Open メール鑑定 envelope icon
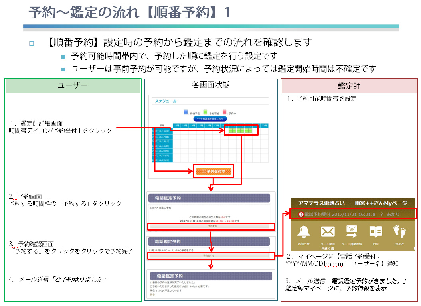The image size is (421, 306). [x=328, y=231]
